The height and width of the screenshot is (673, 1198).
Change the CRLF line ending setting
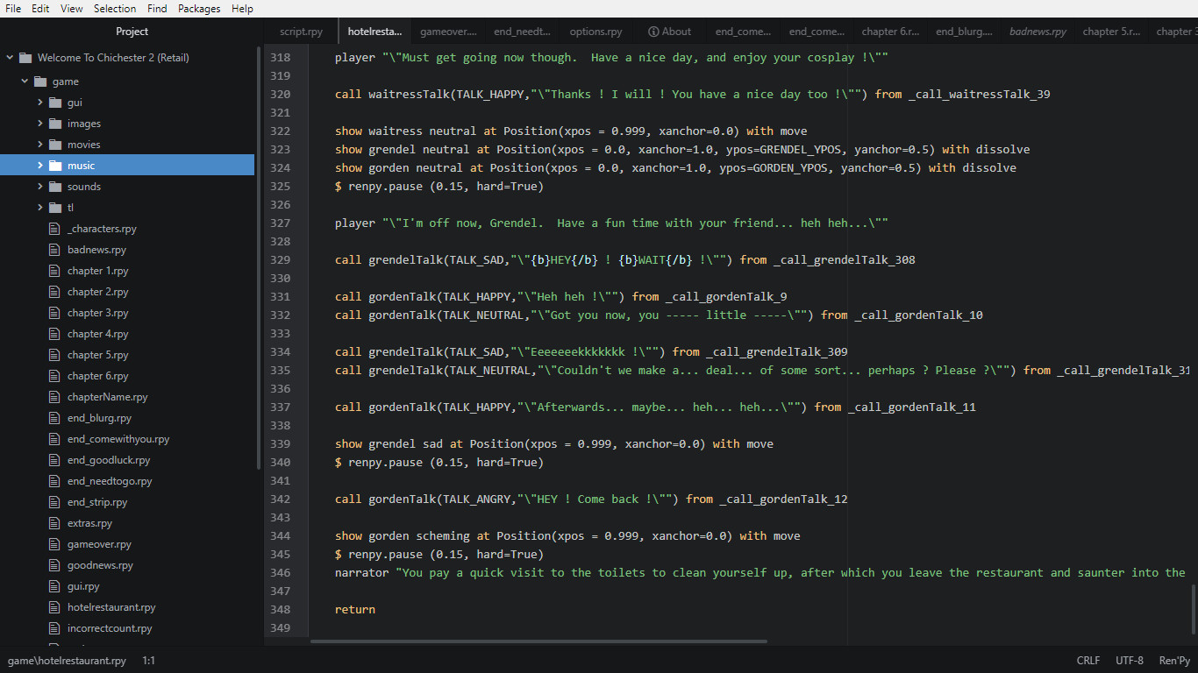1087,660
